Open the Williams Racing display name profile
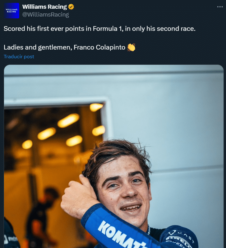226x248 pixels. pos(44,7)
